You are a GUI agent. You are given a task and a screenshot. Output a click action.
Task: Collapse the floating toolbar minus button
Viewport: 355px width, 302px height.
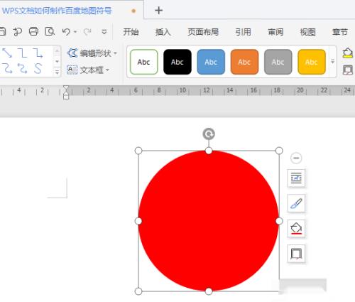(x=296, y=158)
